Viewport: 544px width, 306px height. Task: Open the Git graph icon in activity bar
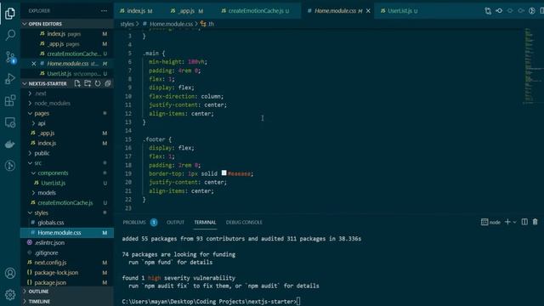(10, 166)
